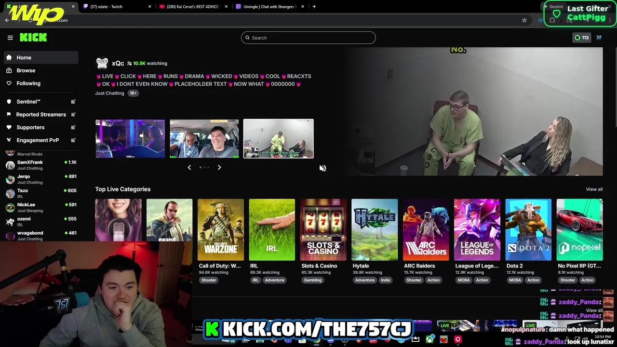Click the green KICK logo
This screenshot has height=347, width=617.
(x=33, y=38)
